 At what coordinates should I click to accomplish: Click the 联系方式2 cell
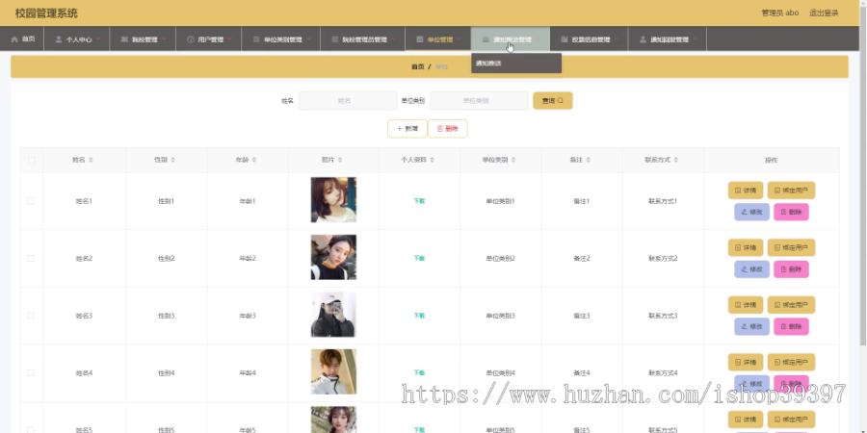tap(663, 259)
